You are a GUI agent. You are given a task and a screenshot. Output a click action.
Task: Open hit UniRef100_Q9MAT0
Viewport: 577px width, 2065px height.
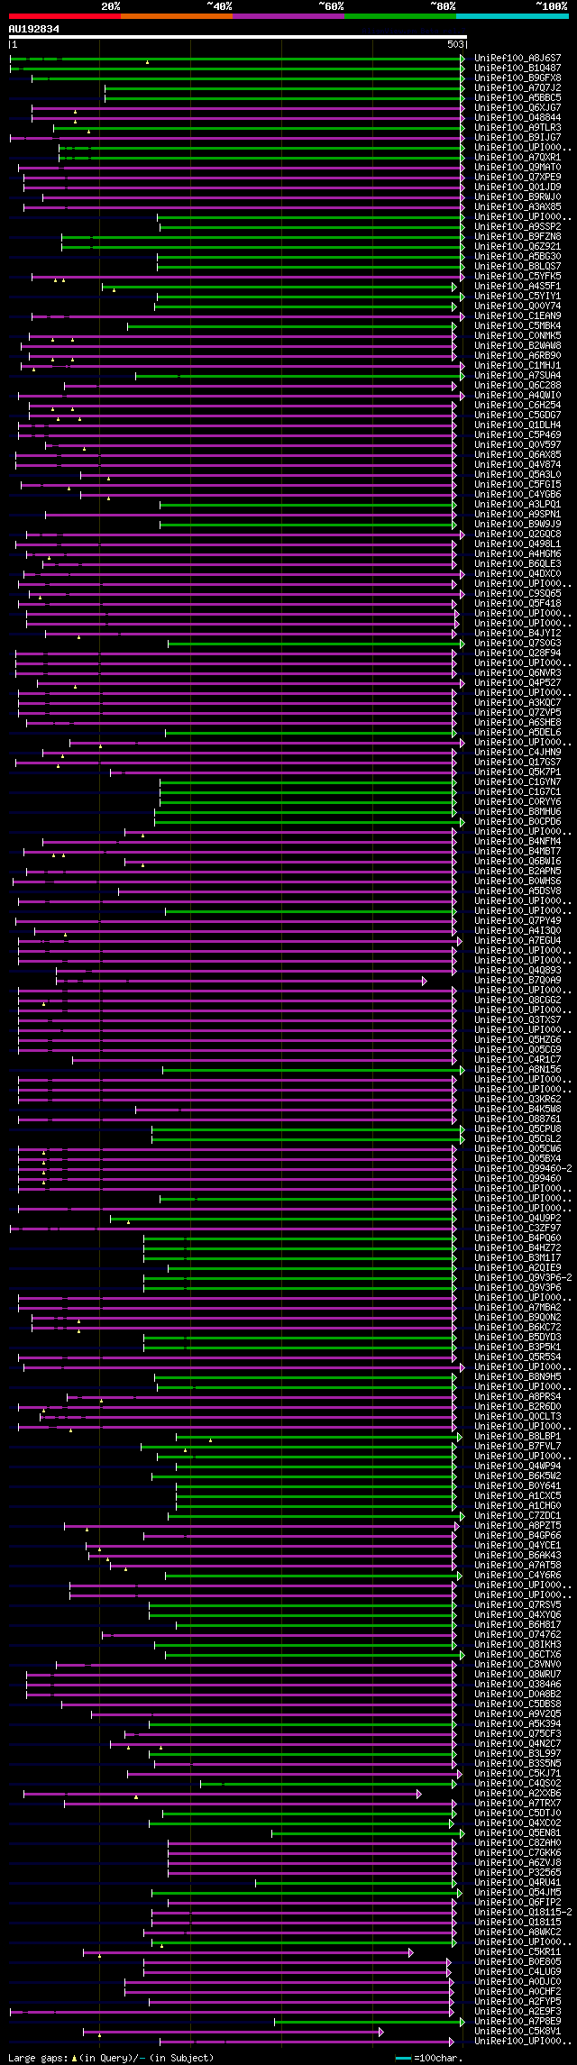517,167
